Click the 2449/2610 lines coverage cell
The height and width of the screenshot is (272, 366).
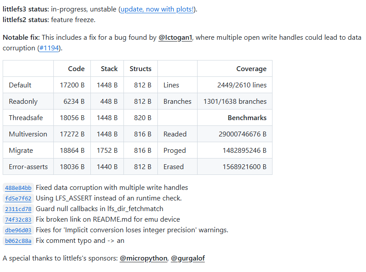click(242, 85)
